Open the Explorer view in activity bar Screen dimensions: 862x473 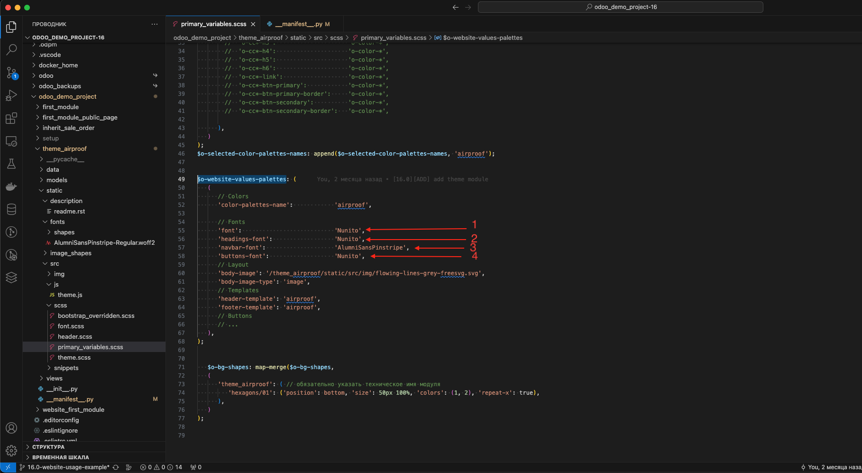tap(11, 27)
